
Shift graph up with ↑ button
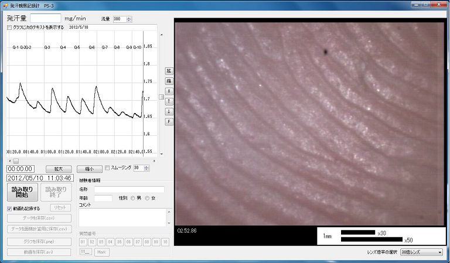(169, 101)
